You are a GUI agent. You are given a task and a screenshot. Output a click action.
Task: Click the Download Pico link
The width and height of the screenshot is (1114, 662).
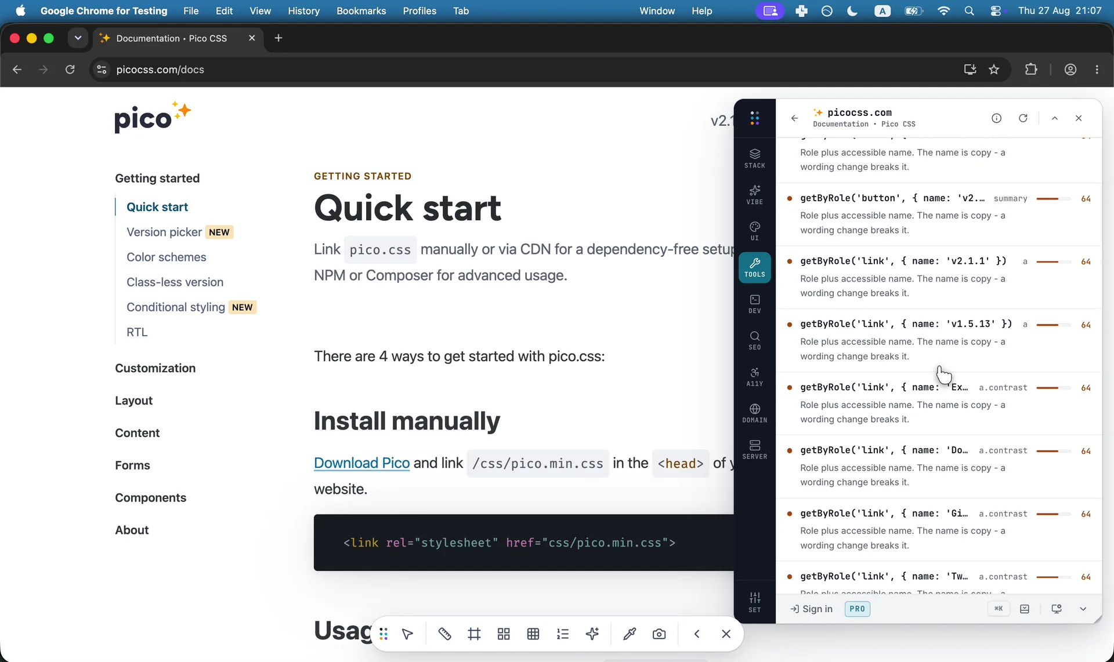pos(361,463)
